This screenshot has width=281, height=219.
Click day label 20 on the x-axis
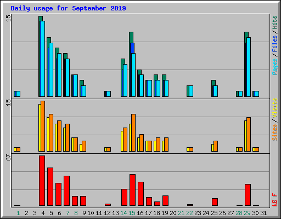(173, 213)
